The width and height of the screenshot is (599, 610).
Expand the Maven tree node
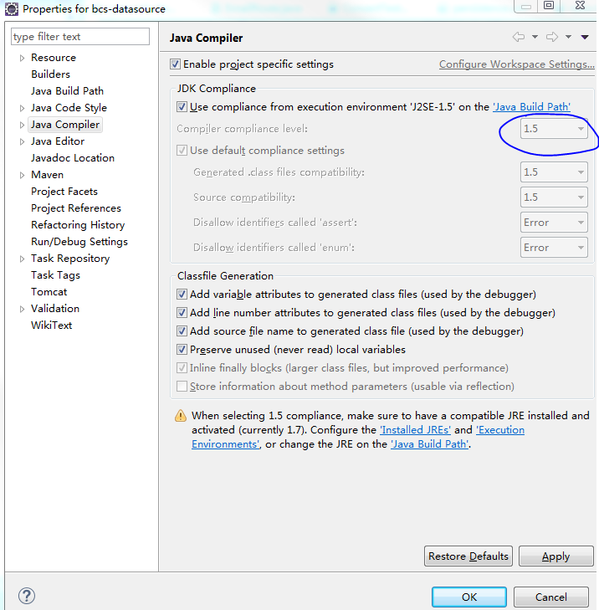(x=23, y=175)
